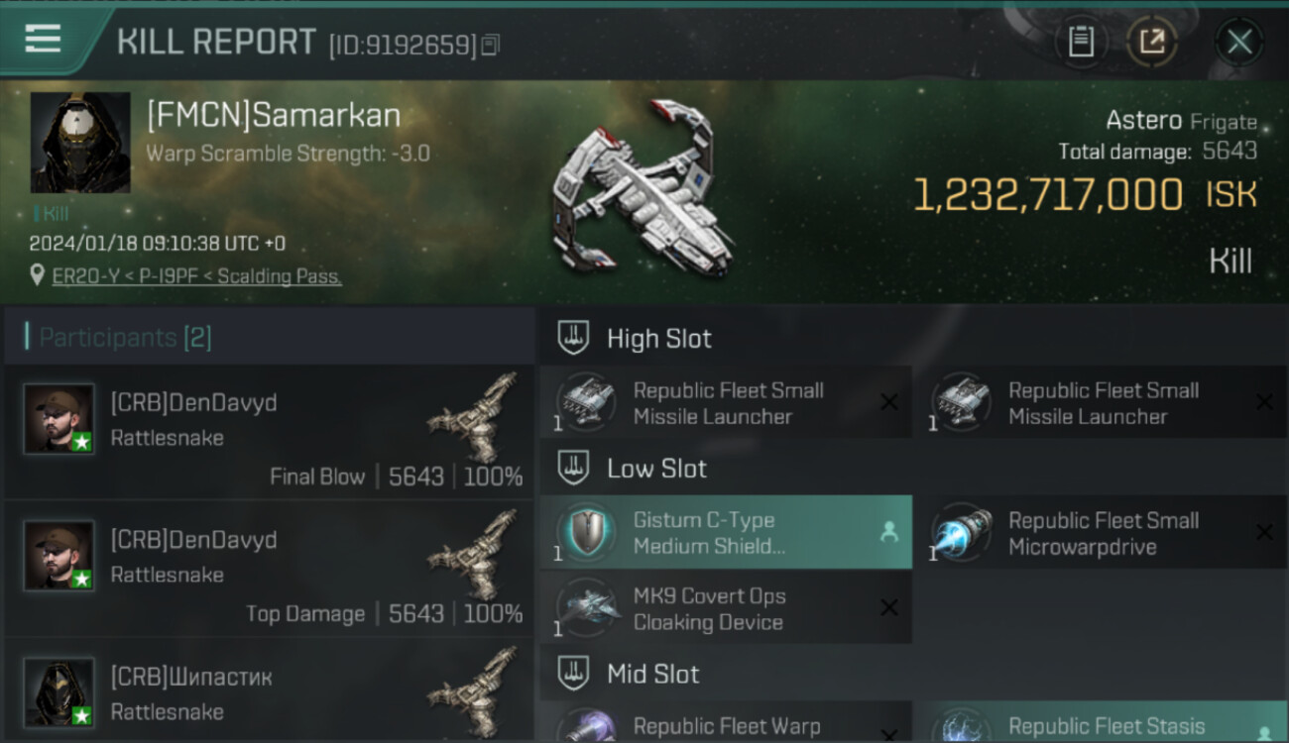Image resolution: width=1289 pixels, height=743 pixels.
Task: View Samarkan's pilot portrait
Action: 80,143
